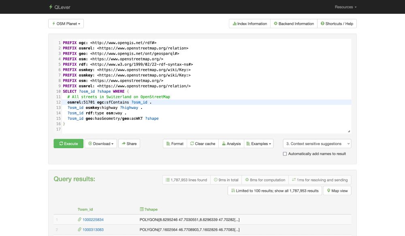
Task: Click the bar chart icon in Index Information
Action: coord(234,23)
